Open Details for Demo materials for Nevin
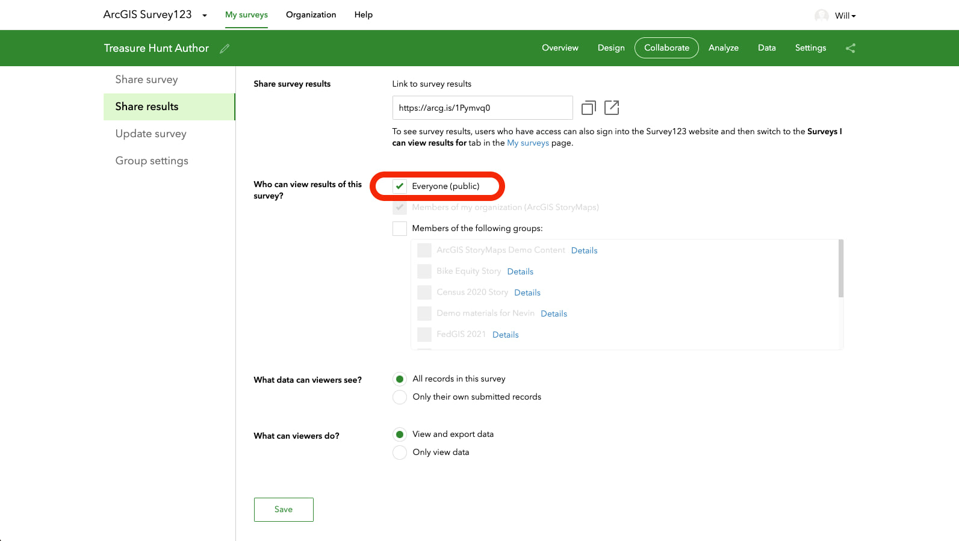The image size is (959, 541). pyautogui.click(x=554, y=314)
